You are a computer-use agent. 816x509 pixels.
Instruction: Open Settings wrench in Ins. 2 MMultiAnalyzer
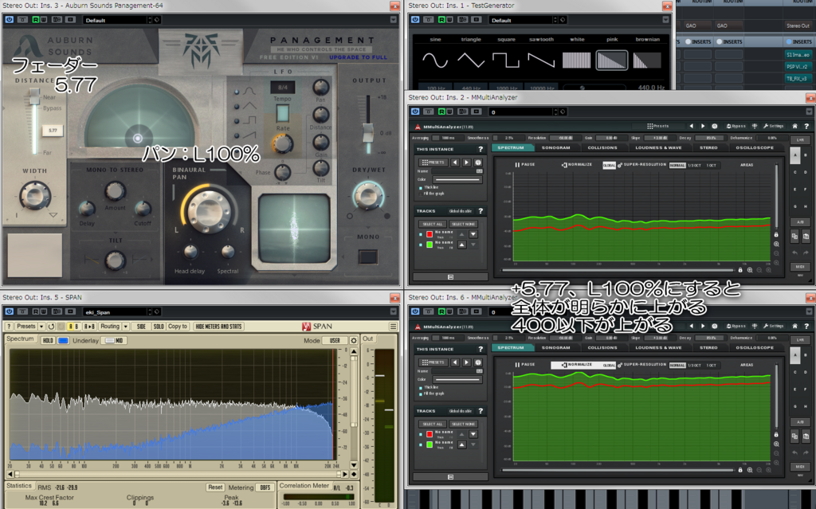tap(773, 126)
